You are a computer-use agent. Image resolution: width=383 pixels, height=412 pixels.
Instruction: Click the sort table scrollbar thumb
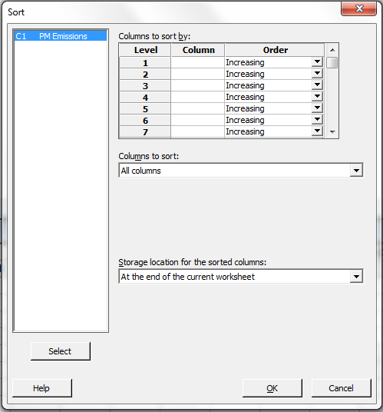(332, 62)
